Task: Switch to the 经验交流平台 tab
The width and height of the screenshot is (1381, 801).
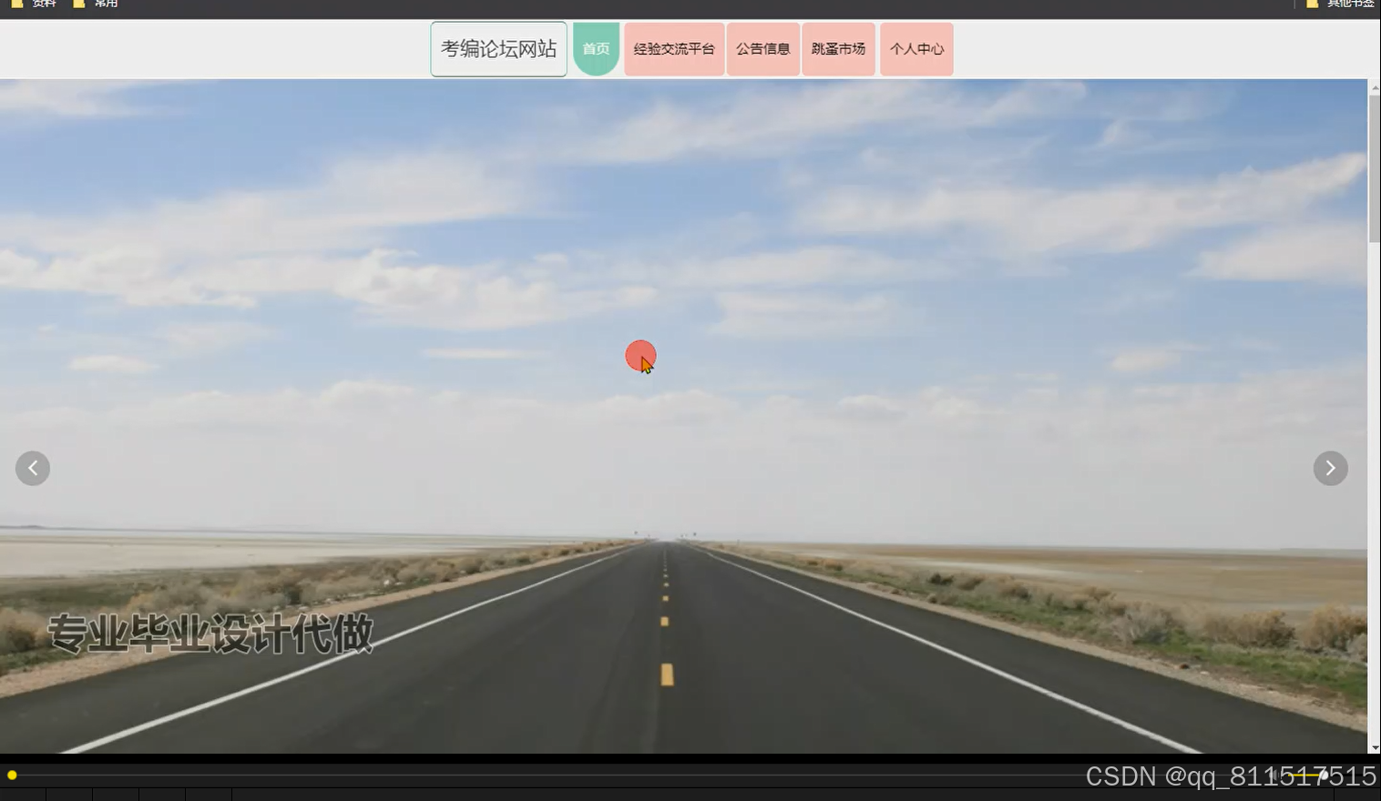Action: click(x=673, y=48)
